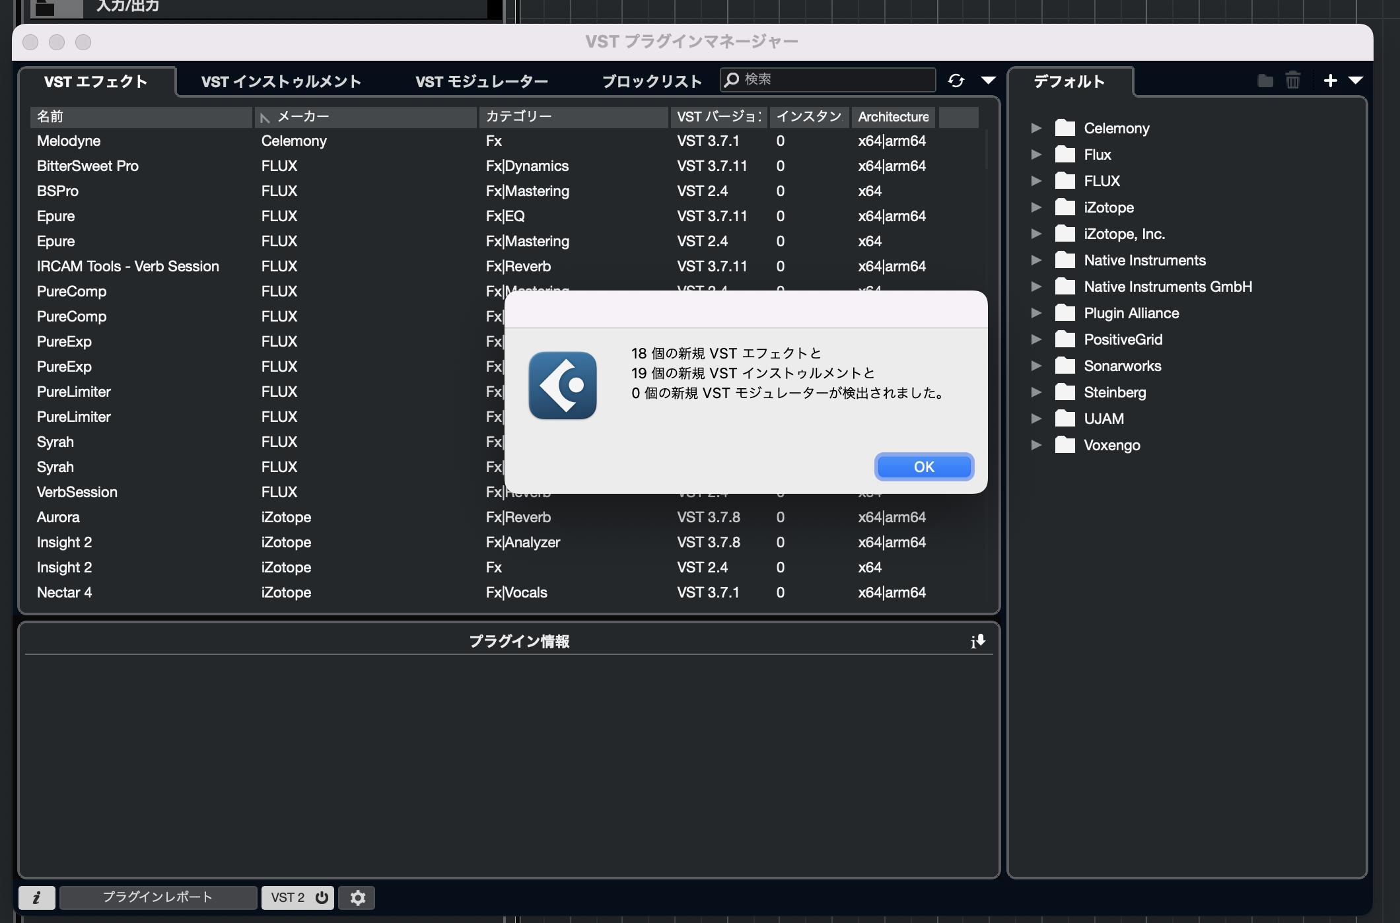Click the search magnifier icon
This screenshot has height=923, width=1400.
(732, 79)
